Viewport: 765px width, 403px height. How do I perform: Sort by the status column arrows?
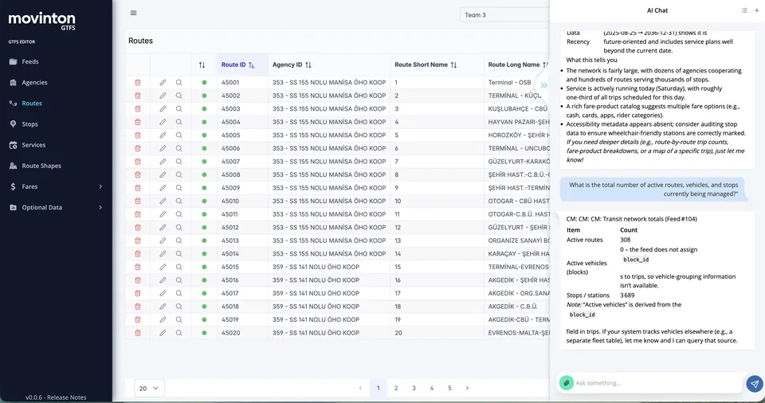coord(202,65)
